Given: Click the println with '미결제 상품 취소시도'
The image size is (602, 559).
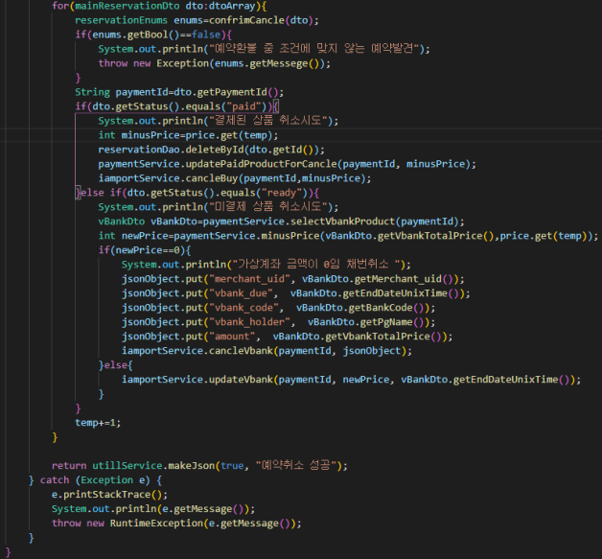Looking at the screenshot, I should (218, 207).
